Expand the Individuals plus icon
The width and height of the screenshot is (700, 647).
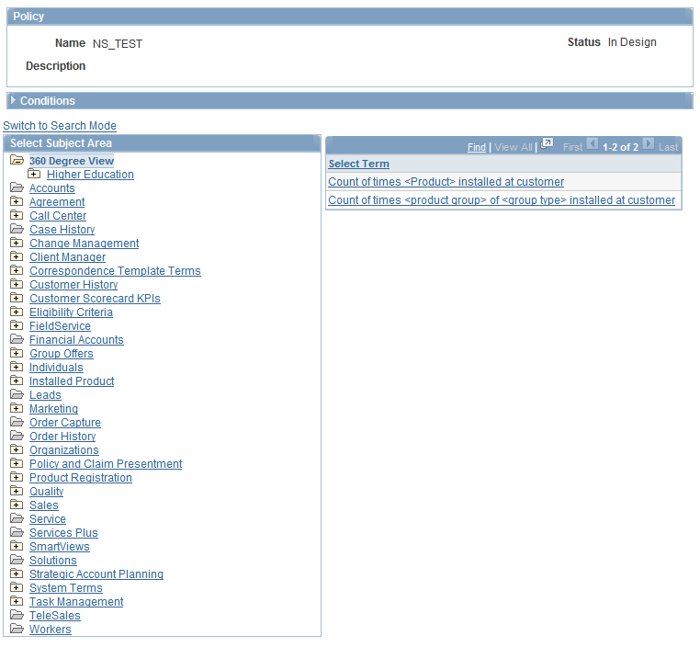coord(17,367)
